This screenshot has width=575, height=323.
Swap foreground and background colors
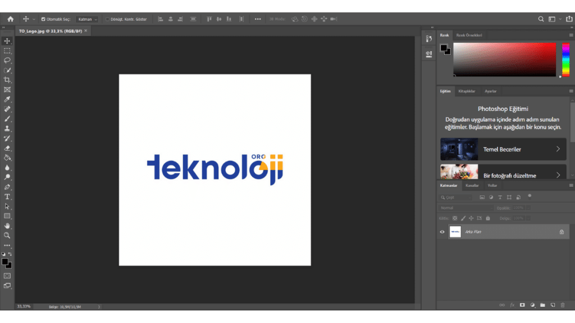[10, 254]
